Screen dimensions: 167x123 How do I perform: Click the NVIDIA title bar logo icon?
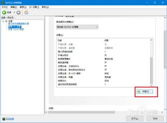point(3,3)
